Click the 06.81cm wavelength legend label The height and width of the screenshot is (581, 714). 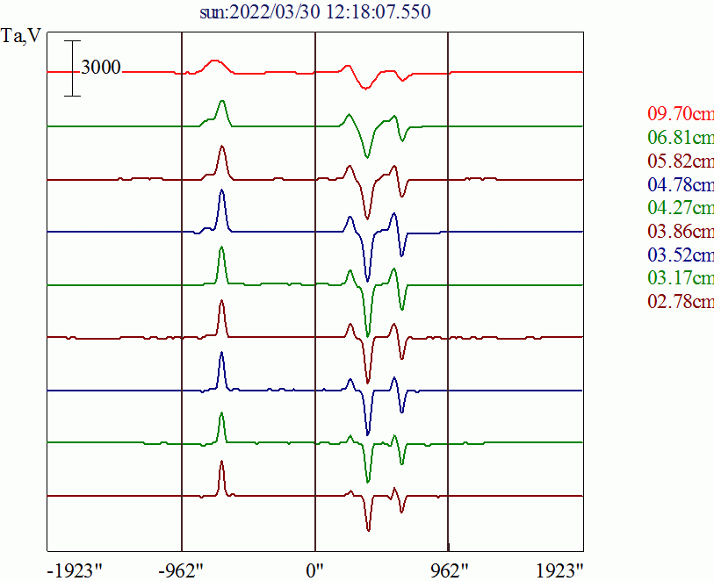tap(681, 137)
